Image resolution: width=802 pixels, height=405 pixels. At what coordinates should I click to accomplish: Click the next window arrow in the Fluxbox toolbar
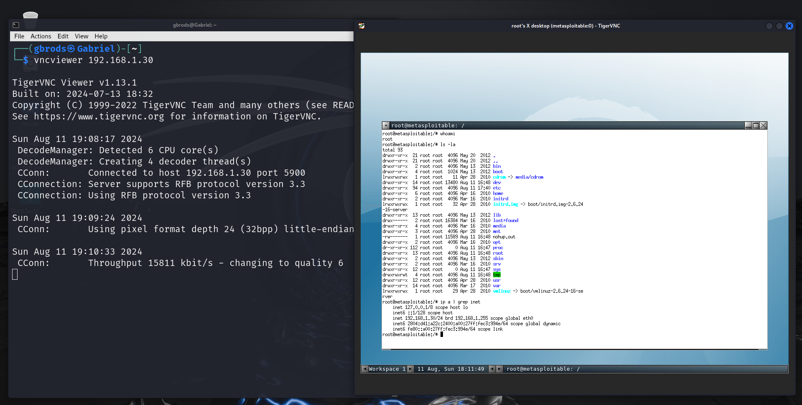click(499, 369)
